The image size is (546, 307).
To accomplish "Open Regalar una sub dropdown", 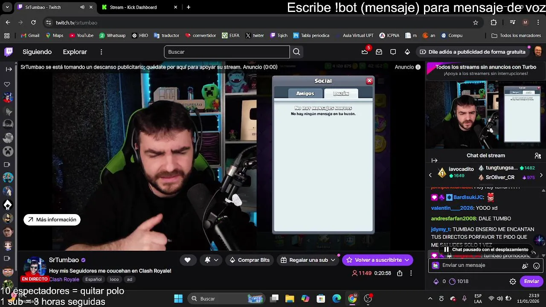I will 308,260.
